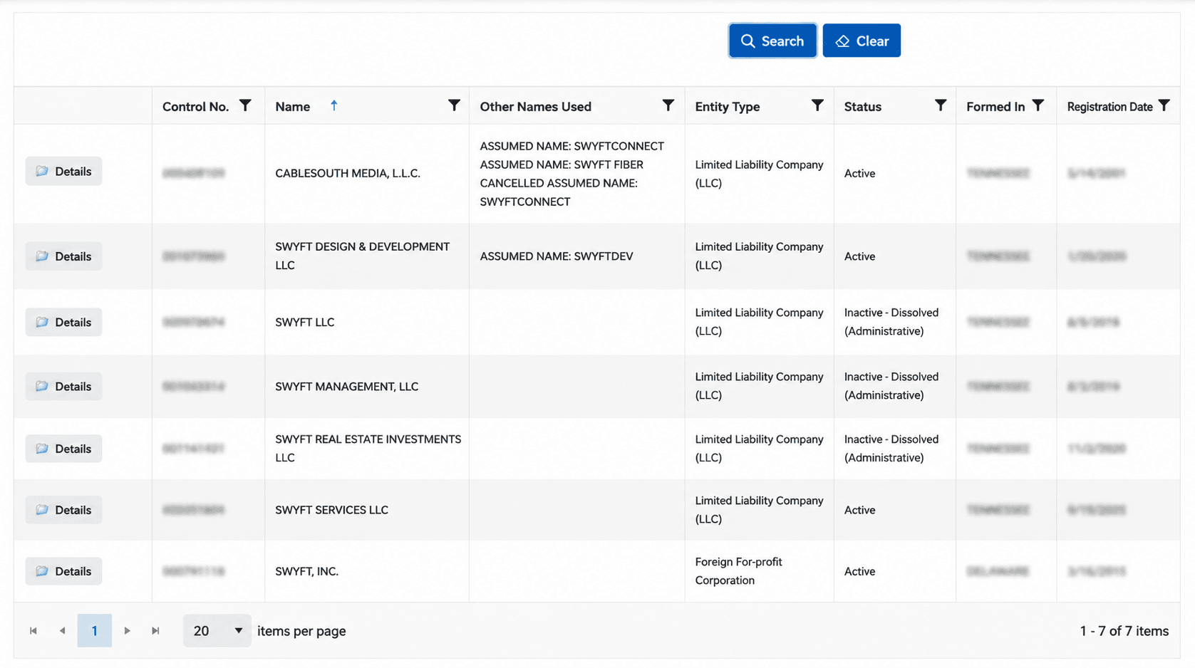The height and width of the screenshot is (668, 1195).
Task: Open the Control No. column filter
Action: 245,105
